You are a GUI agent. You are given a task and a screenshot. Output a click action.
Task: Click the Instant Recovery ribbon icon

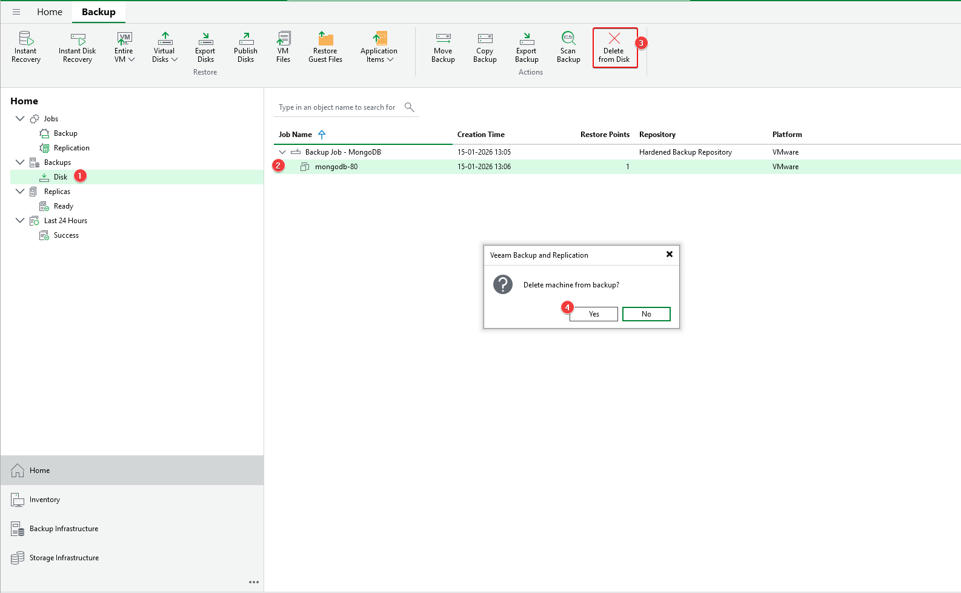[x=25, y=47]
